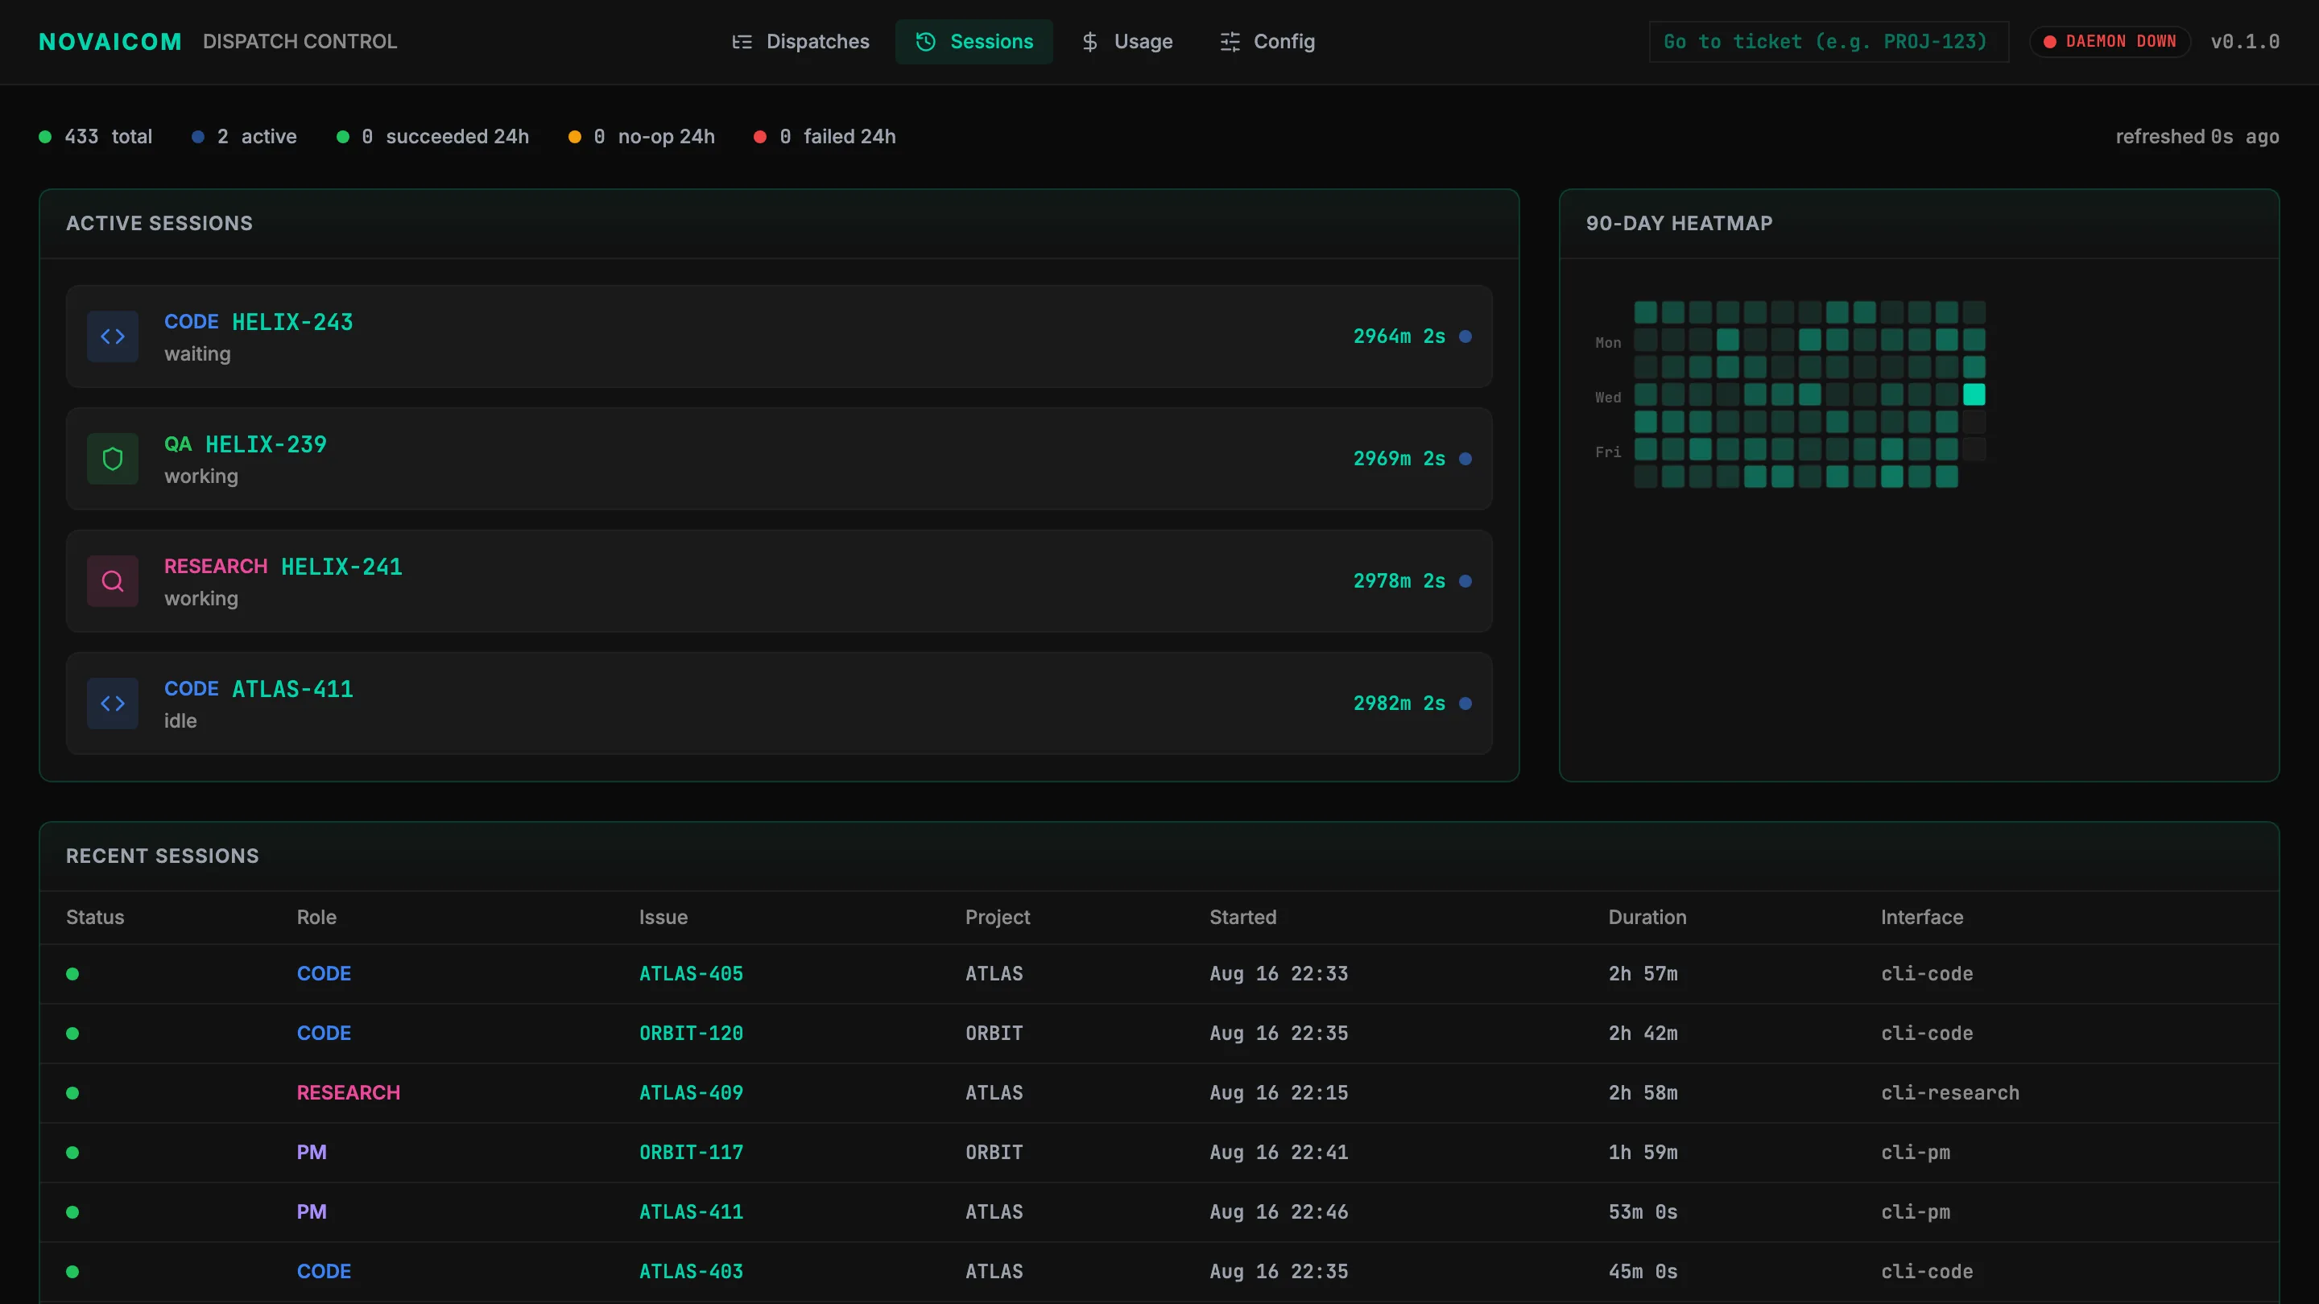Open the HELIX-243 active session
The height and width of the screenshot is (1304, 2319).
click(x=779, y=336)
